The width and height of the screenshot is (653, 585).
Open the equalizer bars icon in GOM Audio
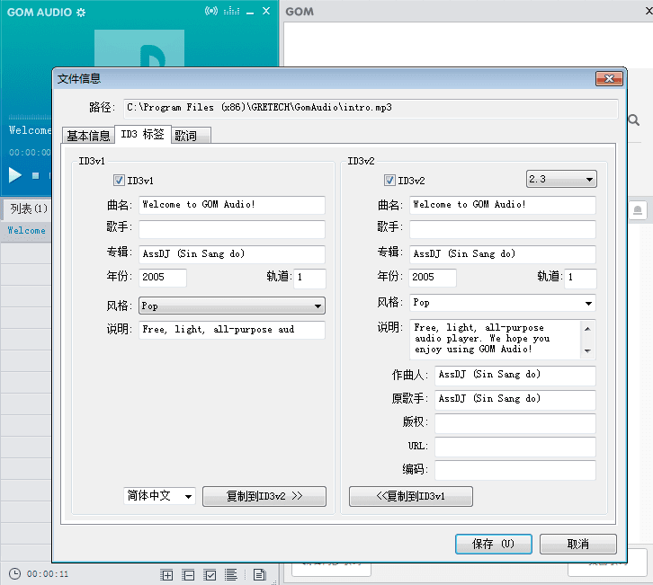tap(231, 12)
